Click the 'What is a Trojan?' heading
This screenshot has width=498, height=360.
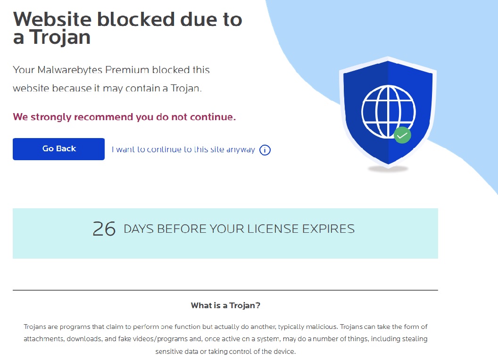coord(225,305)
